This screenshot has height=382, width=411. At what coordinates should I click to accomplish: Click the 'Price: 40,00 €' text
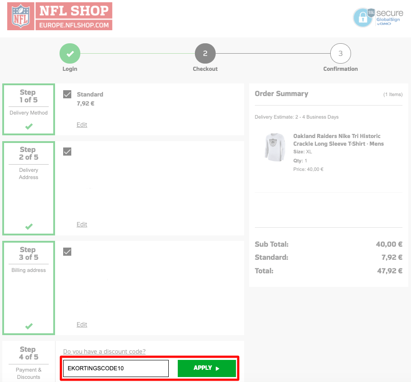click(308, 169)
